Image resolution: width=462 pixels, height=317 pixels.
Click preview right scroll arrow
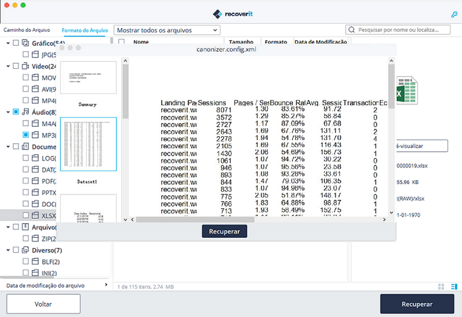click(384, 219)
